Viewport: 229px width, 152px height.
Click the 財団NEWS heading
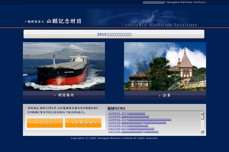pos(116,109)
